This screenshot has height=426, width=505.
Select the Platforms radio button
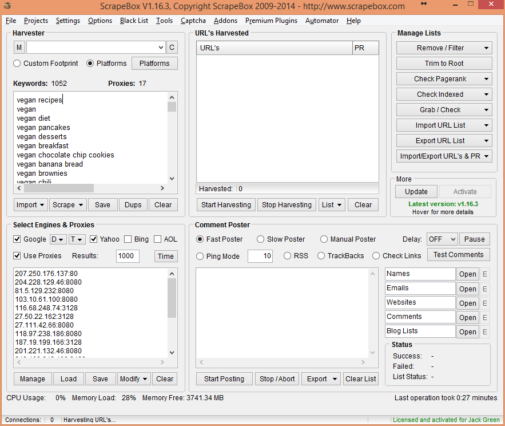(90, 64)
